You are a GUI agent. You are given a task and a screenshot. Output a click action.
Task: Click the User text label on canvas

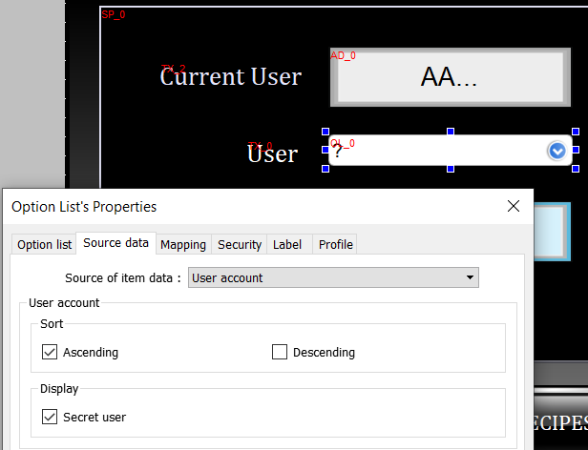[273, 153]
